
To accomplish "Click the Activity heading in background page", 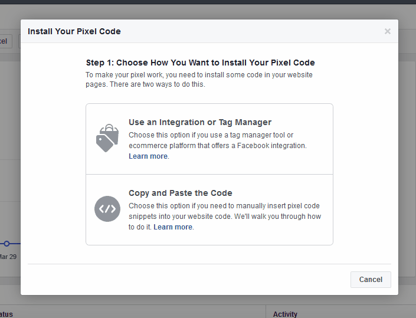I will pos(285,314).
